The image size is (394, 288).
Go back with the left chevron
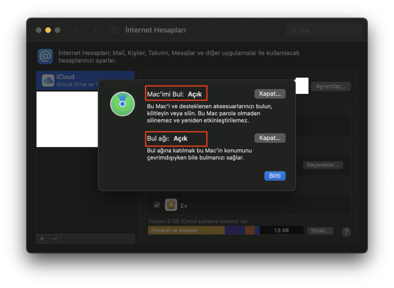pos(77,30)
